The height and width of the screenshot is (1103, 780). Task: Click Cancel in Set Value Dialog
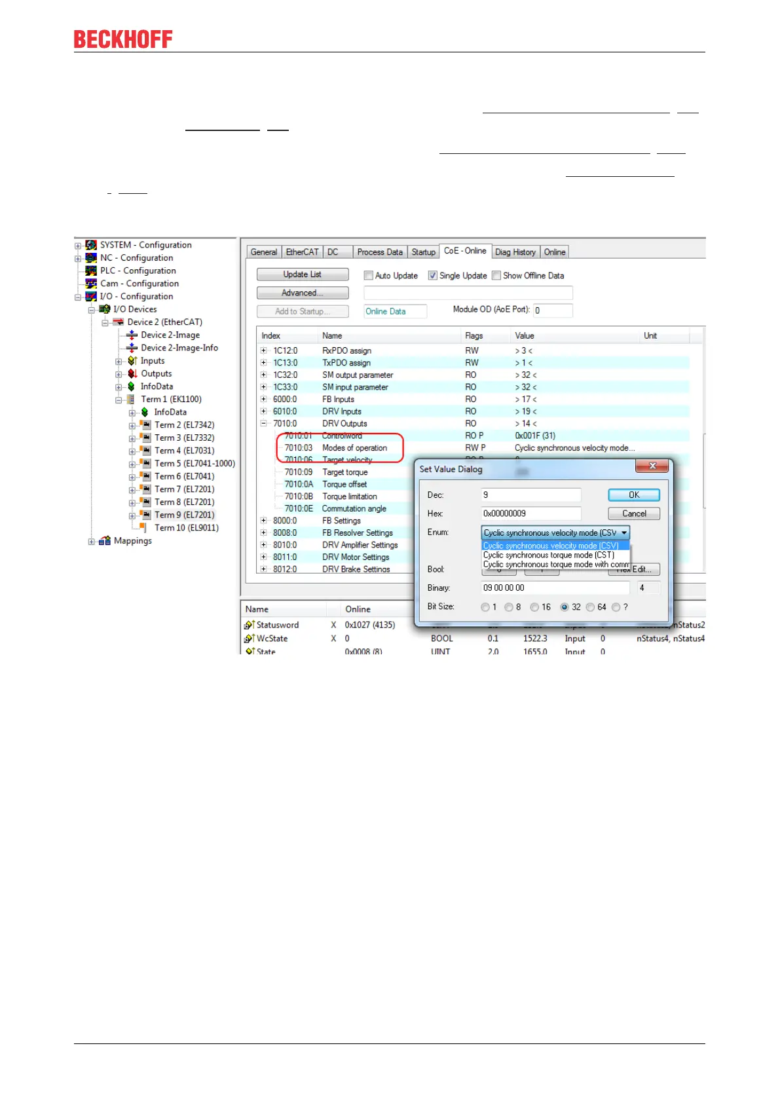click(x=634, y=514)
